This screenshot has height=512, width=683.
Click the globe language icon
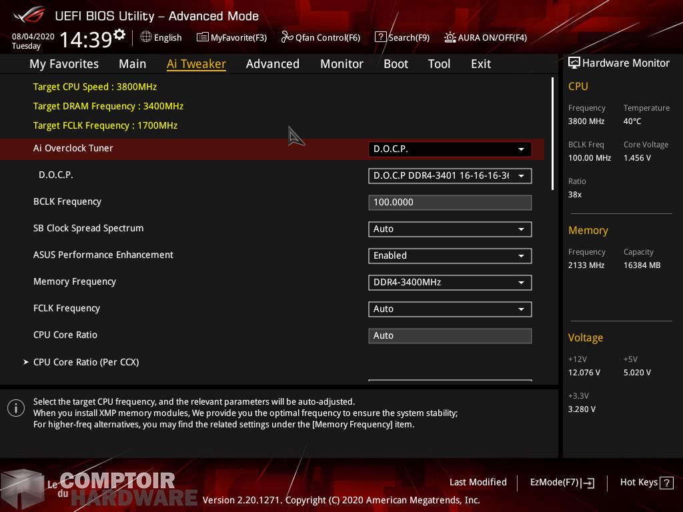coord(146,37)
